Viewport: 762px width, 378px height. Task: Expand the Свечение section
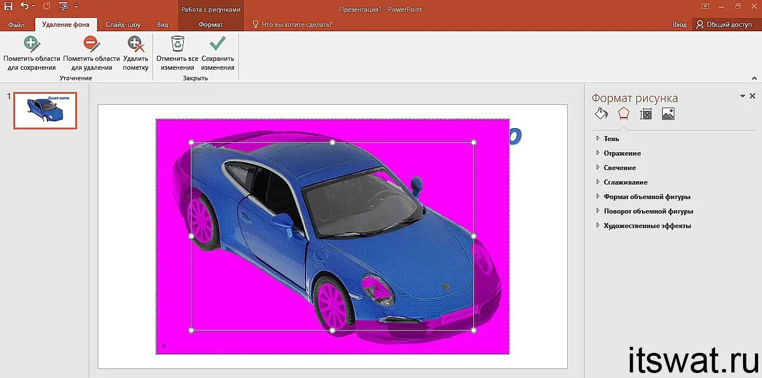616,168
